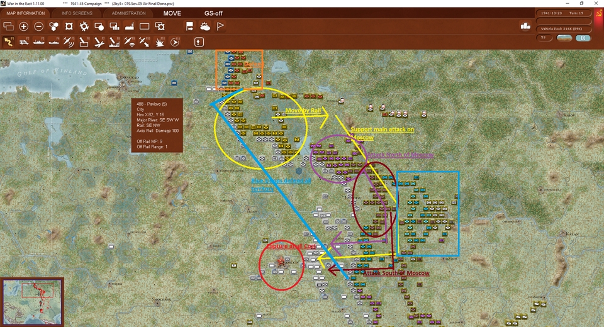Open the MAP INFORMATION tab
This screenshot has height=327, width=604.
click(25, 13)
